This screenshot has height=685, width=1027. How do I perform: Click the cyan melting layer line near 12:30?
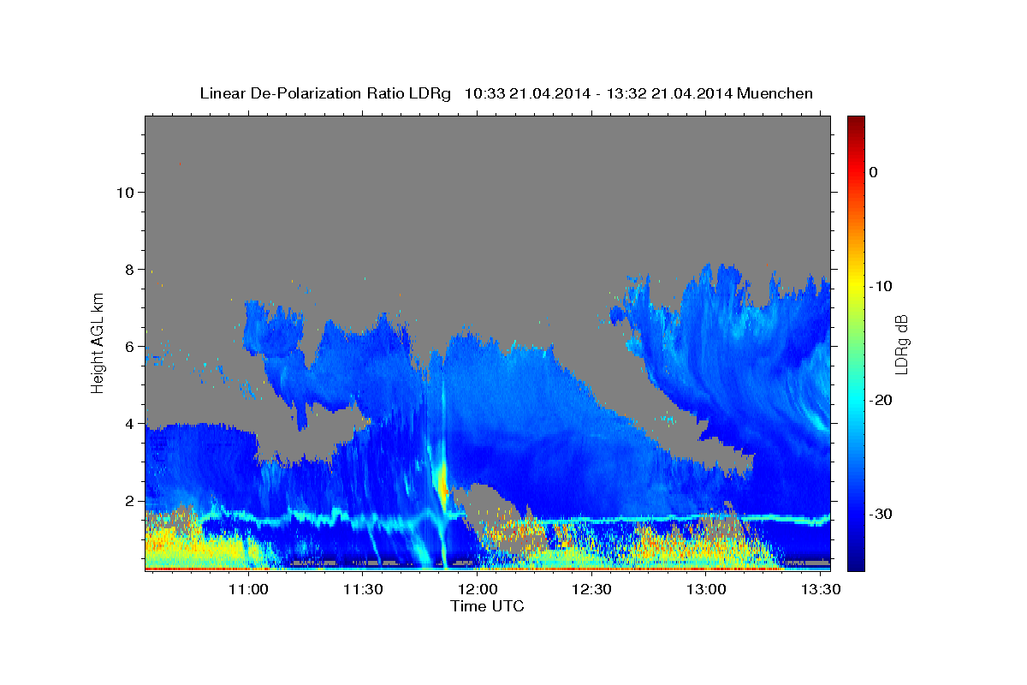pyautogui.click(x=591, y=520)
